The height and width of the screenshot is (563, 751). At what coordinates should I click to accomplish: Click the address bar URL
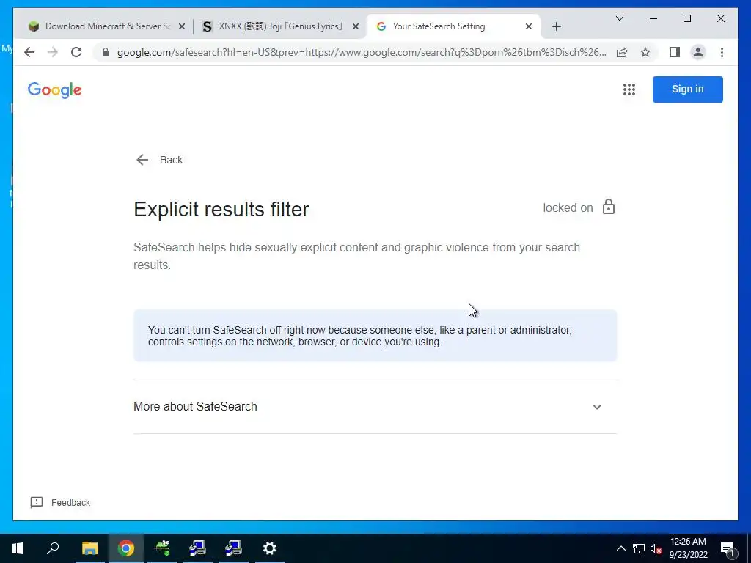(362, 52)
